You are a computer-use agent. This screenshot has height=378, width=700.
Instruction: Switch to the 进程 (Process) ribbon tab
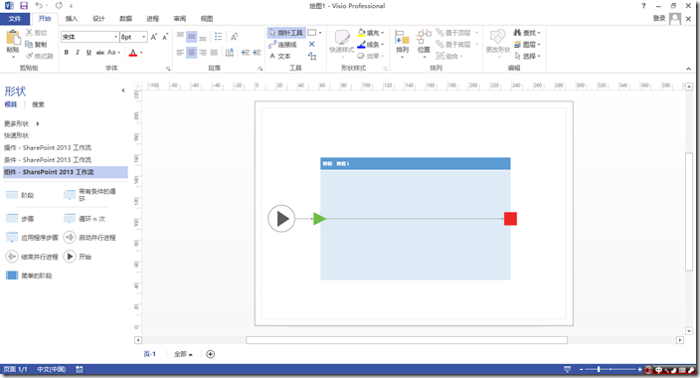point(152,18)
